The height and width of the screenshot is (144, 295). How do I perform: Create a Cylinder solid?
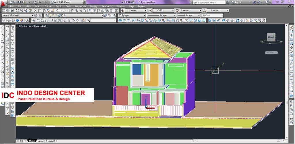pos(12,47)
